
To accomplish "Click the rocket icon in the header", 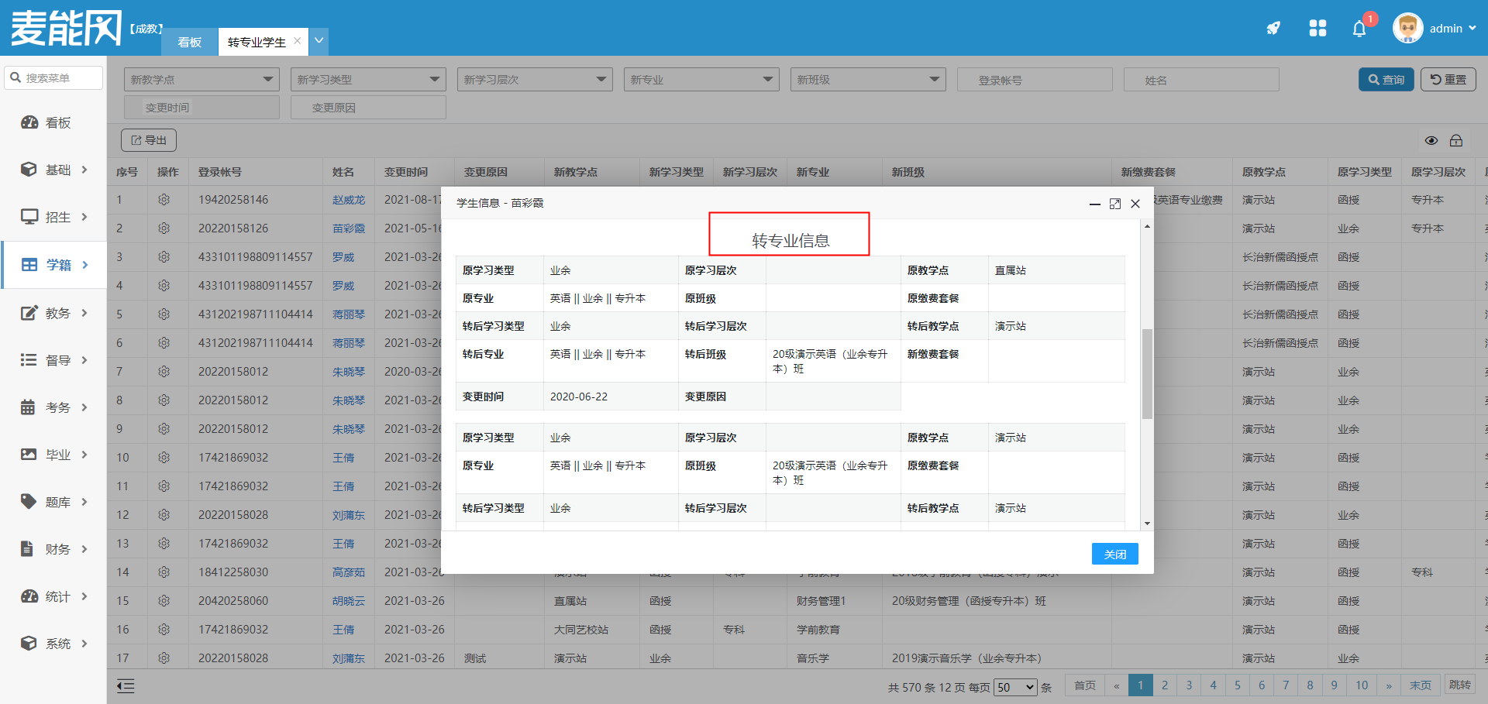I will (x=1273, y=29).
